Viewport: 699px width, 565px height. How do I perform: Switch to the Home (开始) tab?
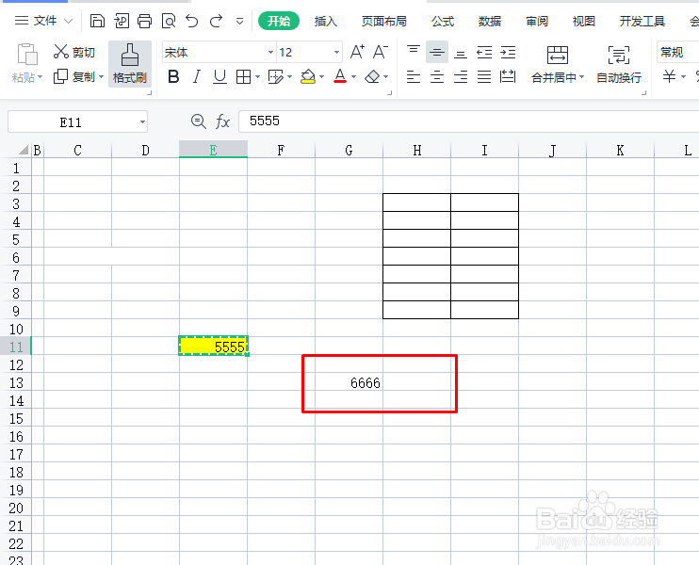click(x=279, y=21)
